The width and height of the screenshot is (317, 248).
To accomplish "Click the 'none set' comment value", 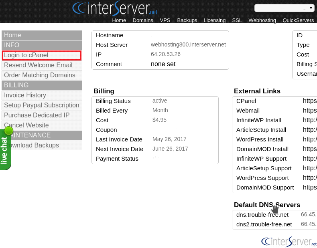I will pyautogui.click(x=163, y=64).
